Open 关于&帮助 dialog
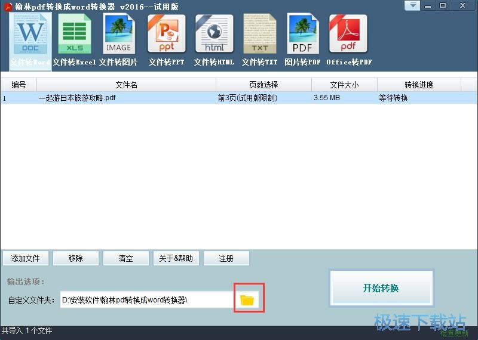Viewport: 478px width, 340px height. [176, 258]
